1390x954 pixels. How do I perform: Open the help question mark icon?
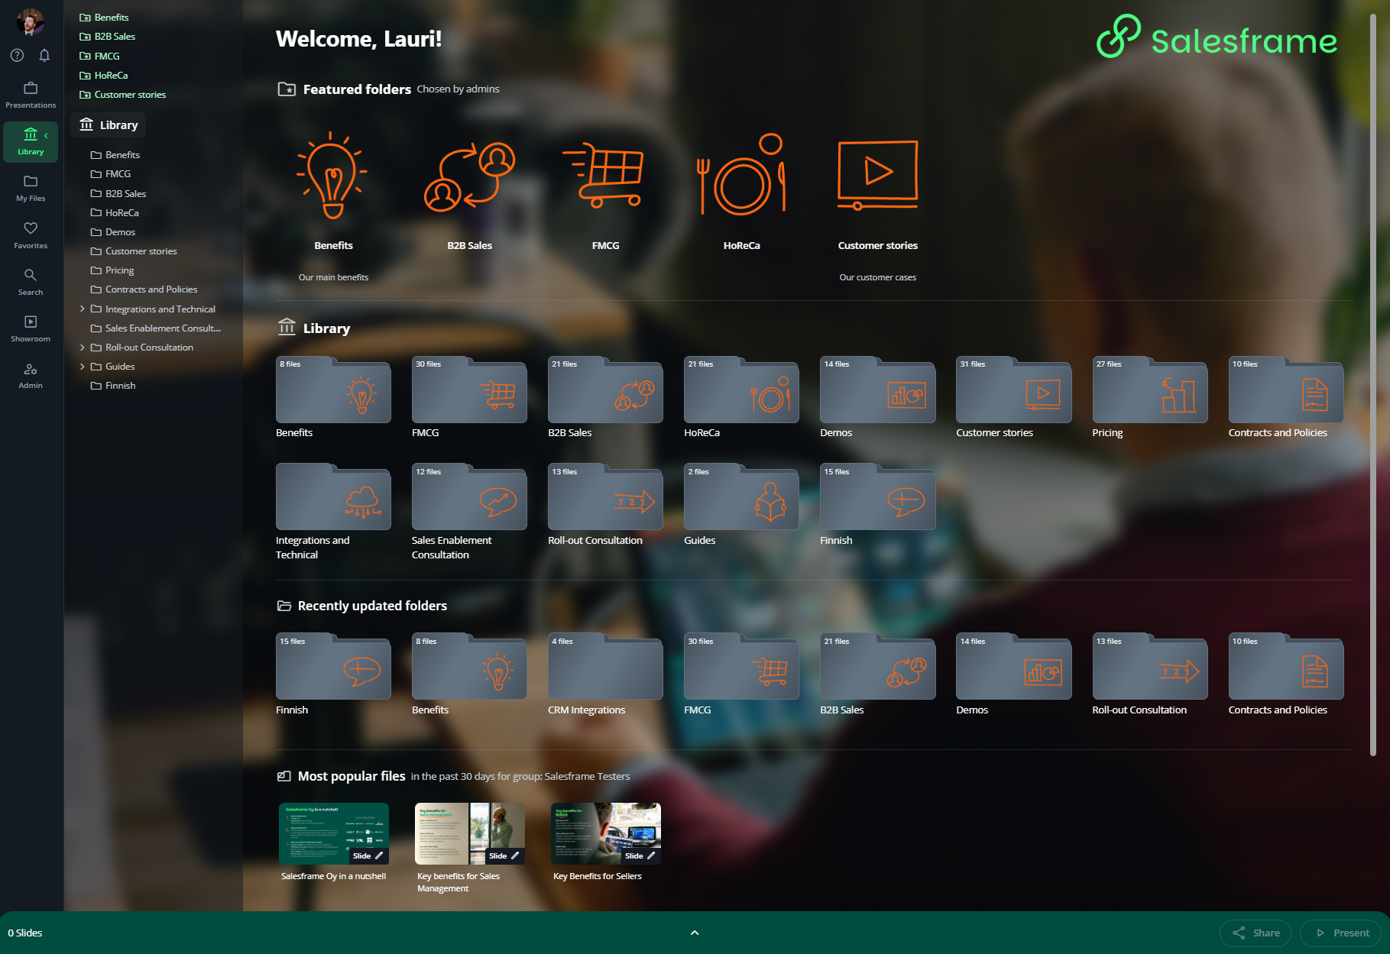[x=17, y=55]
